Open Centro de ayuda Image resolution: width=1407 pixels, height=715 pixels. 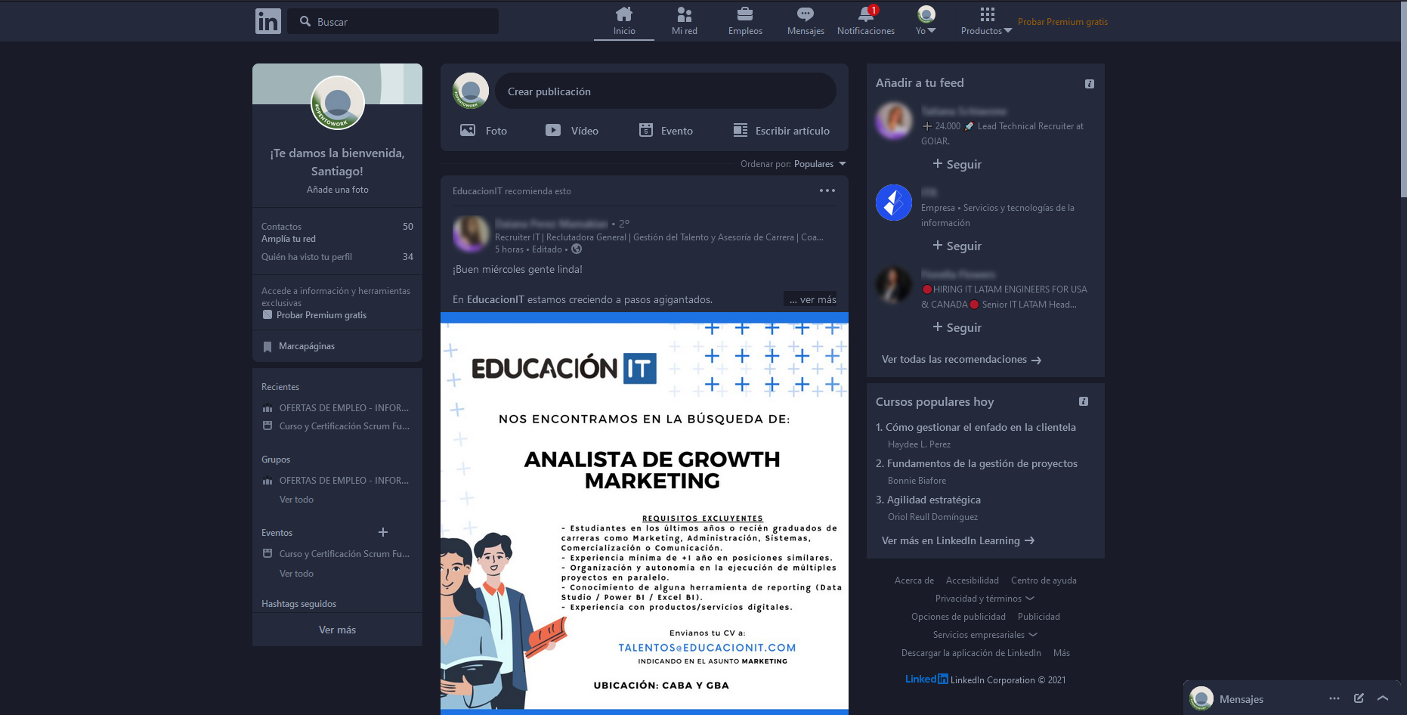(x=1044, y=580)
